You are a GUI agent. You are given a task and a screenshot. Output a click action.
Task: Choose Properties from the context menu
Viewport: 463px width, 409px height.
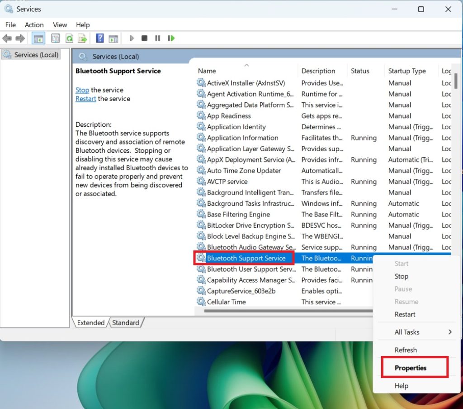pos(416,368)
